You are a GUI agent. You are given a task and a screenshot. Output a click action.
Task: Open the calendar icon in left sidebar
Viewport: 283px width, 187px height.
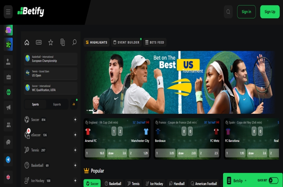tap(8, 77)
